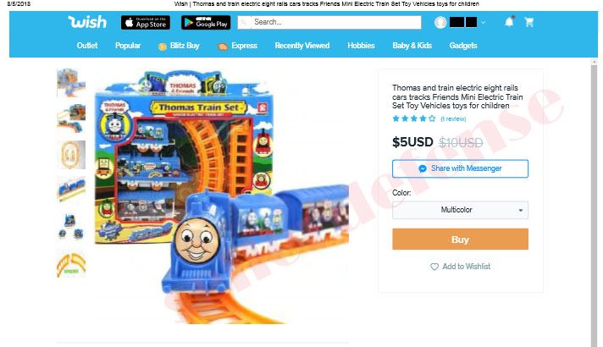Select the first product thumbnail image
This screenshot has height=347, width=603.
71,83
